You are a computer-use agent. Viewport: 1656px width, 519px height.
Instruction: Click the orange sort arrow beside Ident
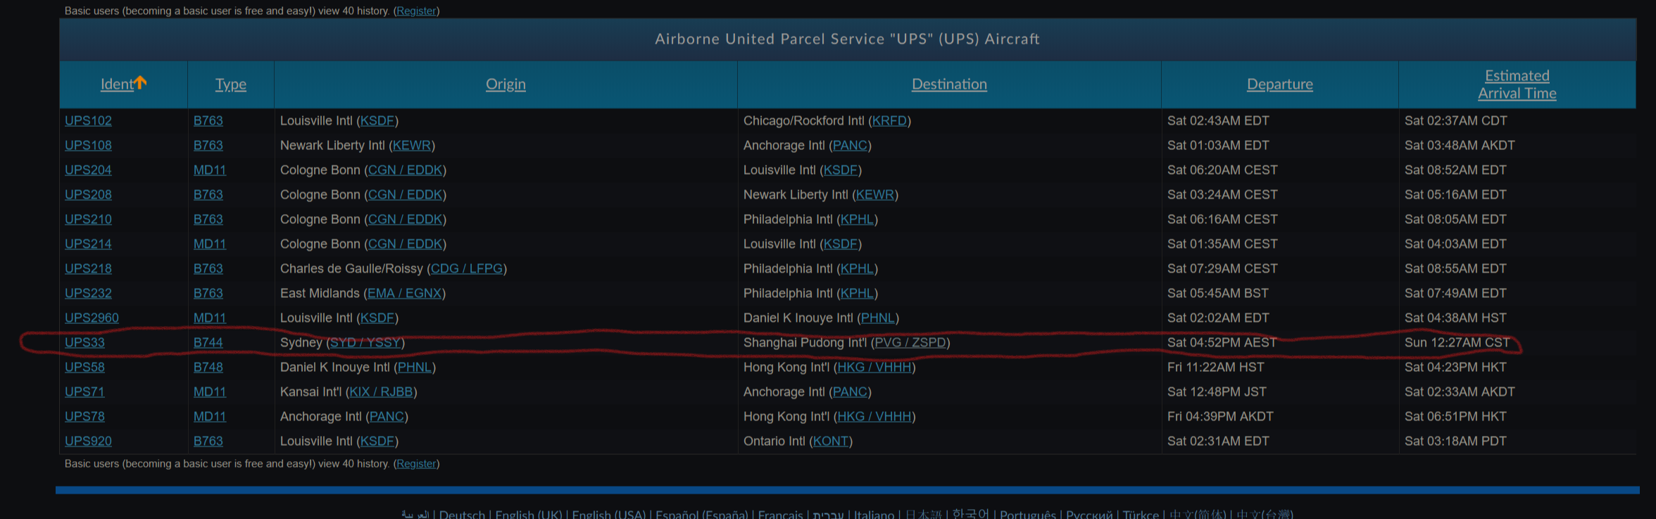pyautogui.click(x=141, y=82)
